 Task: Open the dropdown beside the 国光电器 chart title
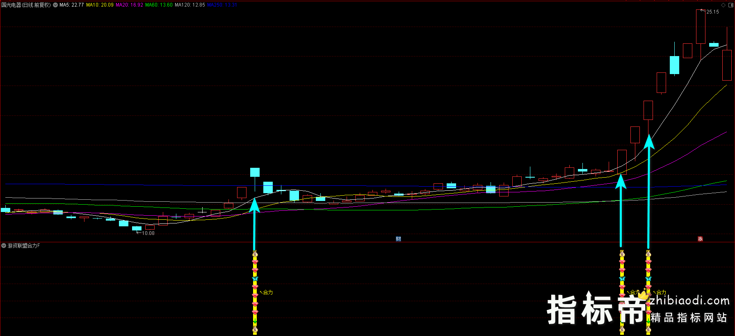click(x=55, y=5)
